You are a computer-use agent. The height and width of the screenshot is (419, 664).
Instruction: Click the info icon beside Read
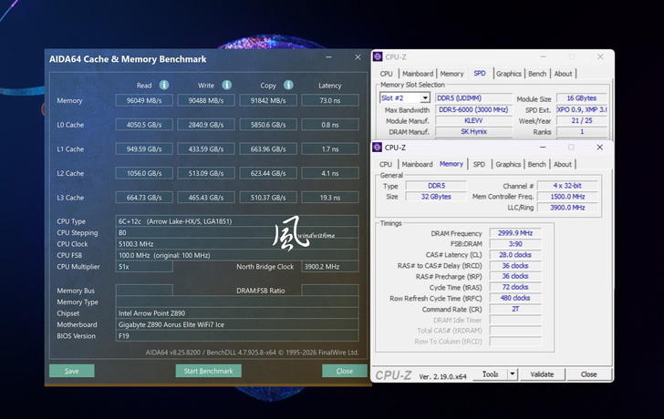tap(165, 86)
